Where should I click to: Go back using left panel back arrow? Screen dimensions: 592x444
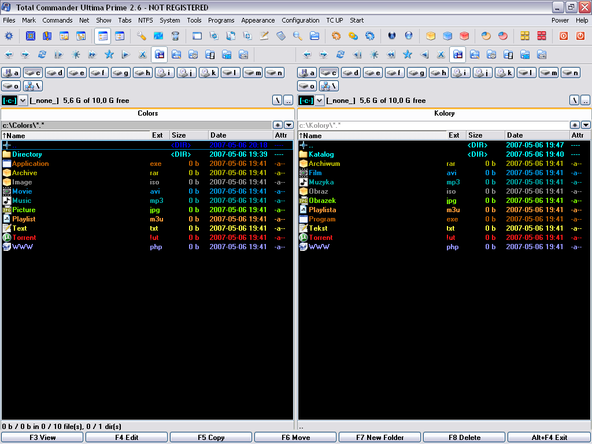pos(9,55)
